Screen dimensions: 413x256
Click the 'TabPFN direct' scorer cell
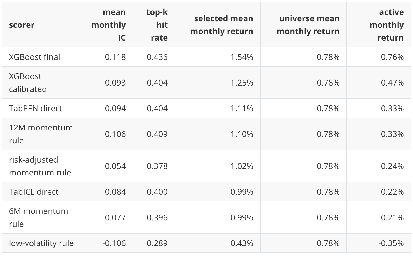(x=35, y=108)
